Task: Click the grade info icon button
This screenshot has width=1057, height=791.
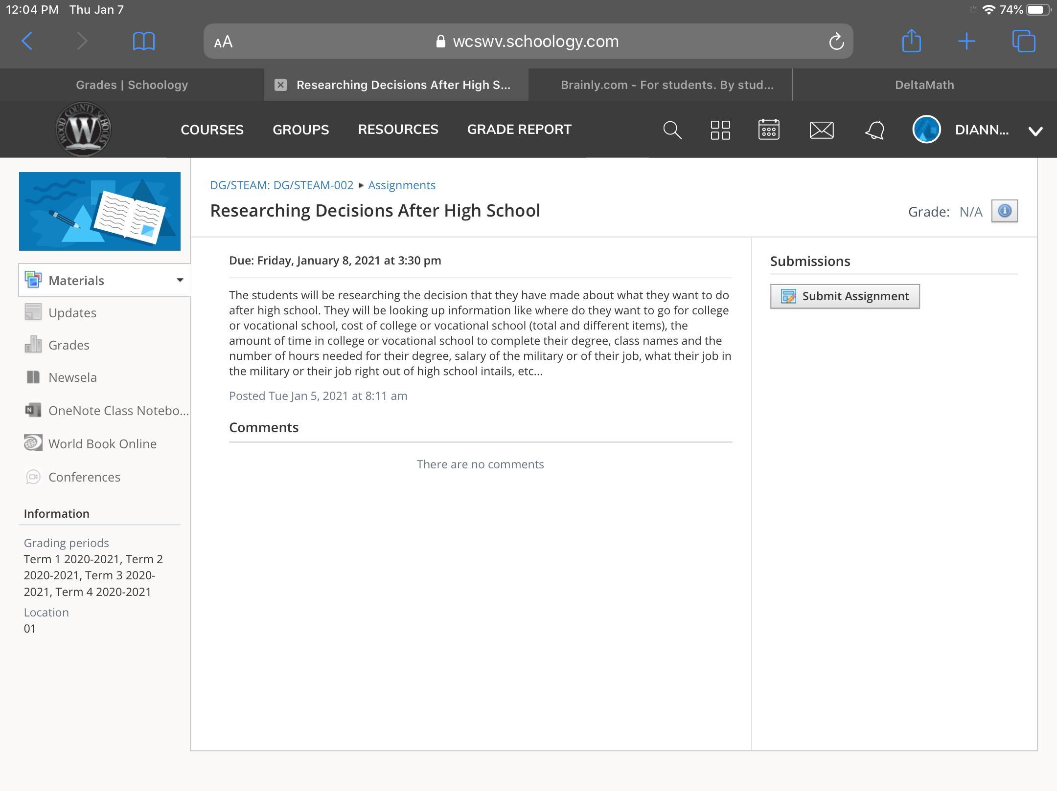Action: point(1004,211)
